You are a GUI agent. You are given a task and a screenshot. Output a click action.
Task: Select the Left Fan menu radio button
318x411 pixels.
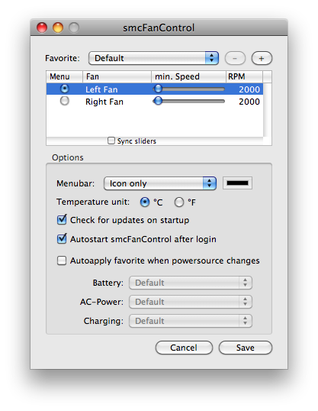64,89
